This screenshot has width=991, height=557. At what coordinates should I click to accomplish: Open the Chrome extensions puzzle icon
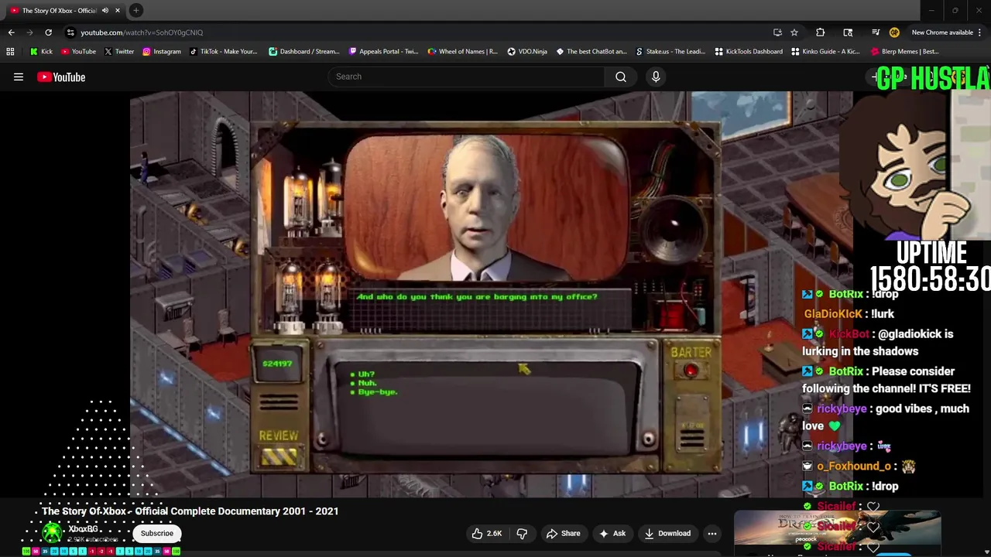click(x=821, y=32)
